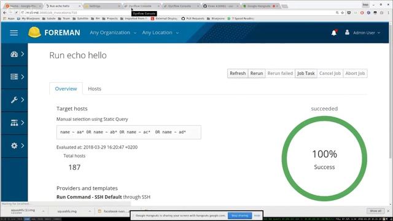Open the Apps bookmarks shortcut
The image size is (393, 221).
point(9,18)
